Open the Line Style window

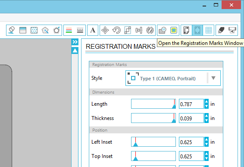tap(80, 30)
